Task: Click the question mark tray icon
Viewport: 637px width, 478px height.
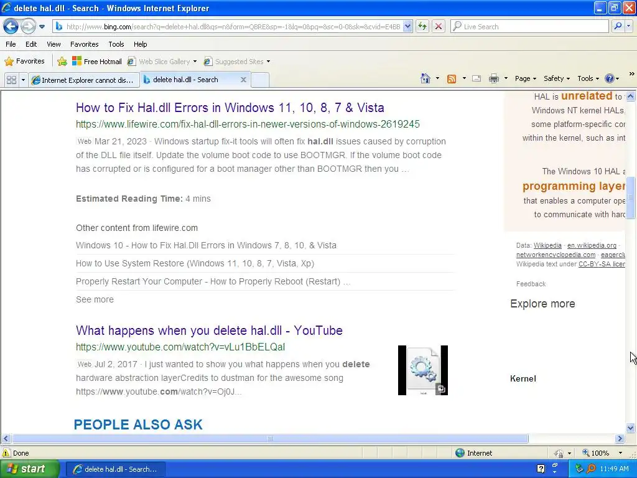Action: pos(541,469)
